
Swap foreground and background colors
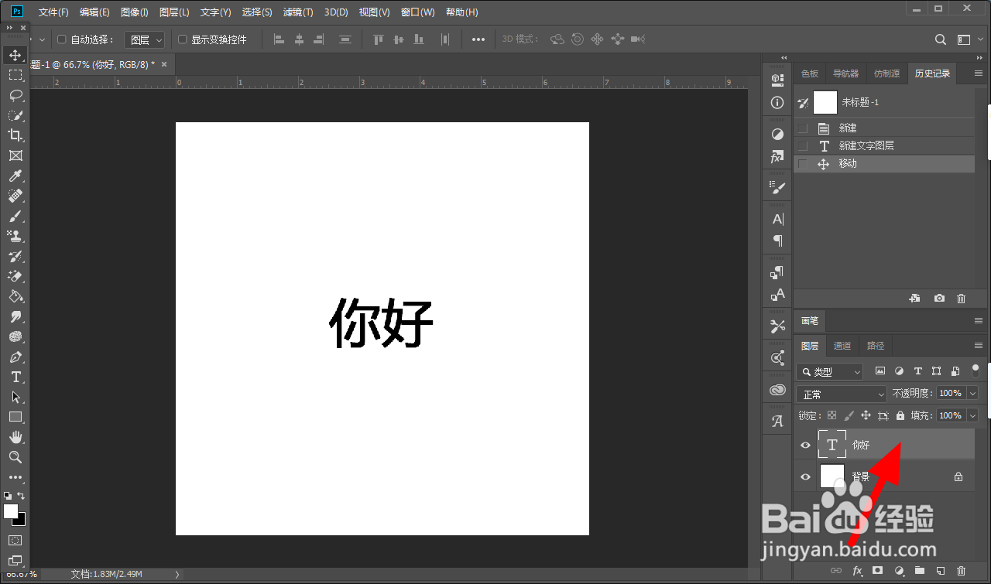[x=21, y=495]
